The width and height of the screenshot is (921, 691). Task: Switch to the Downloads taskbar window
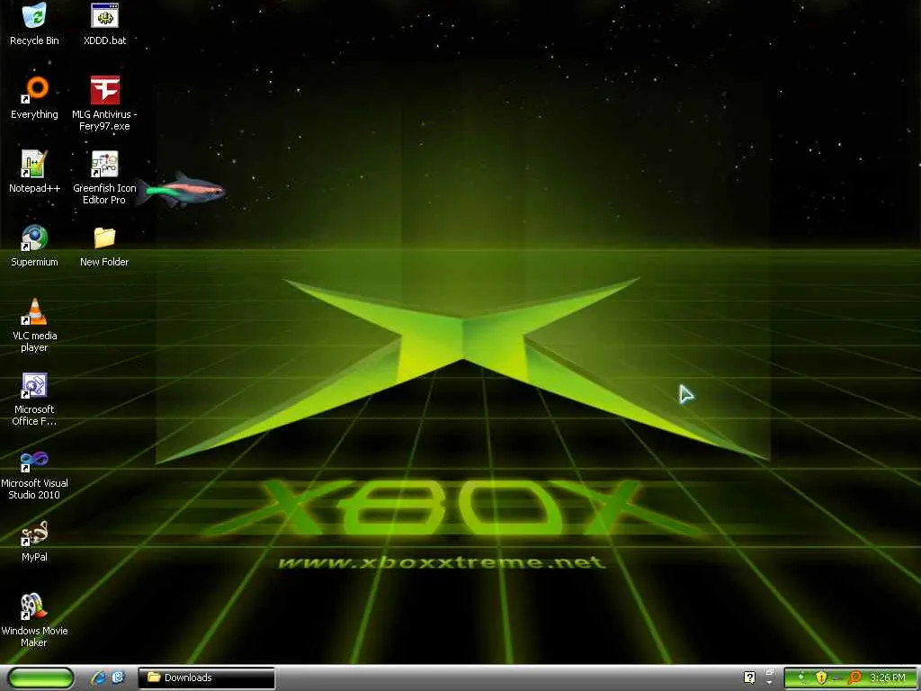pos(206,678)
